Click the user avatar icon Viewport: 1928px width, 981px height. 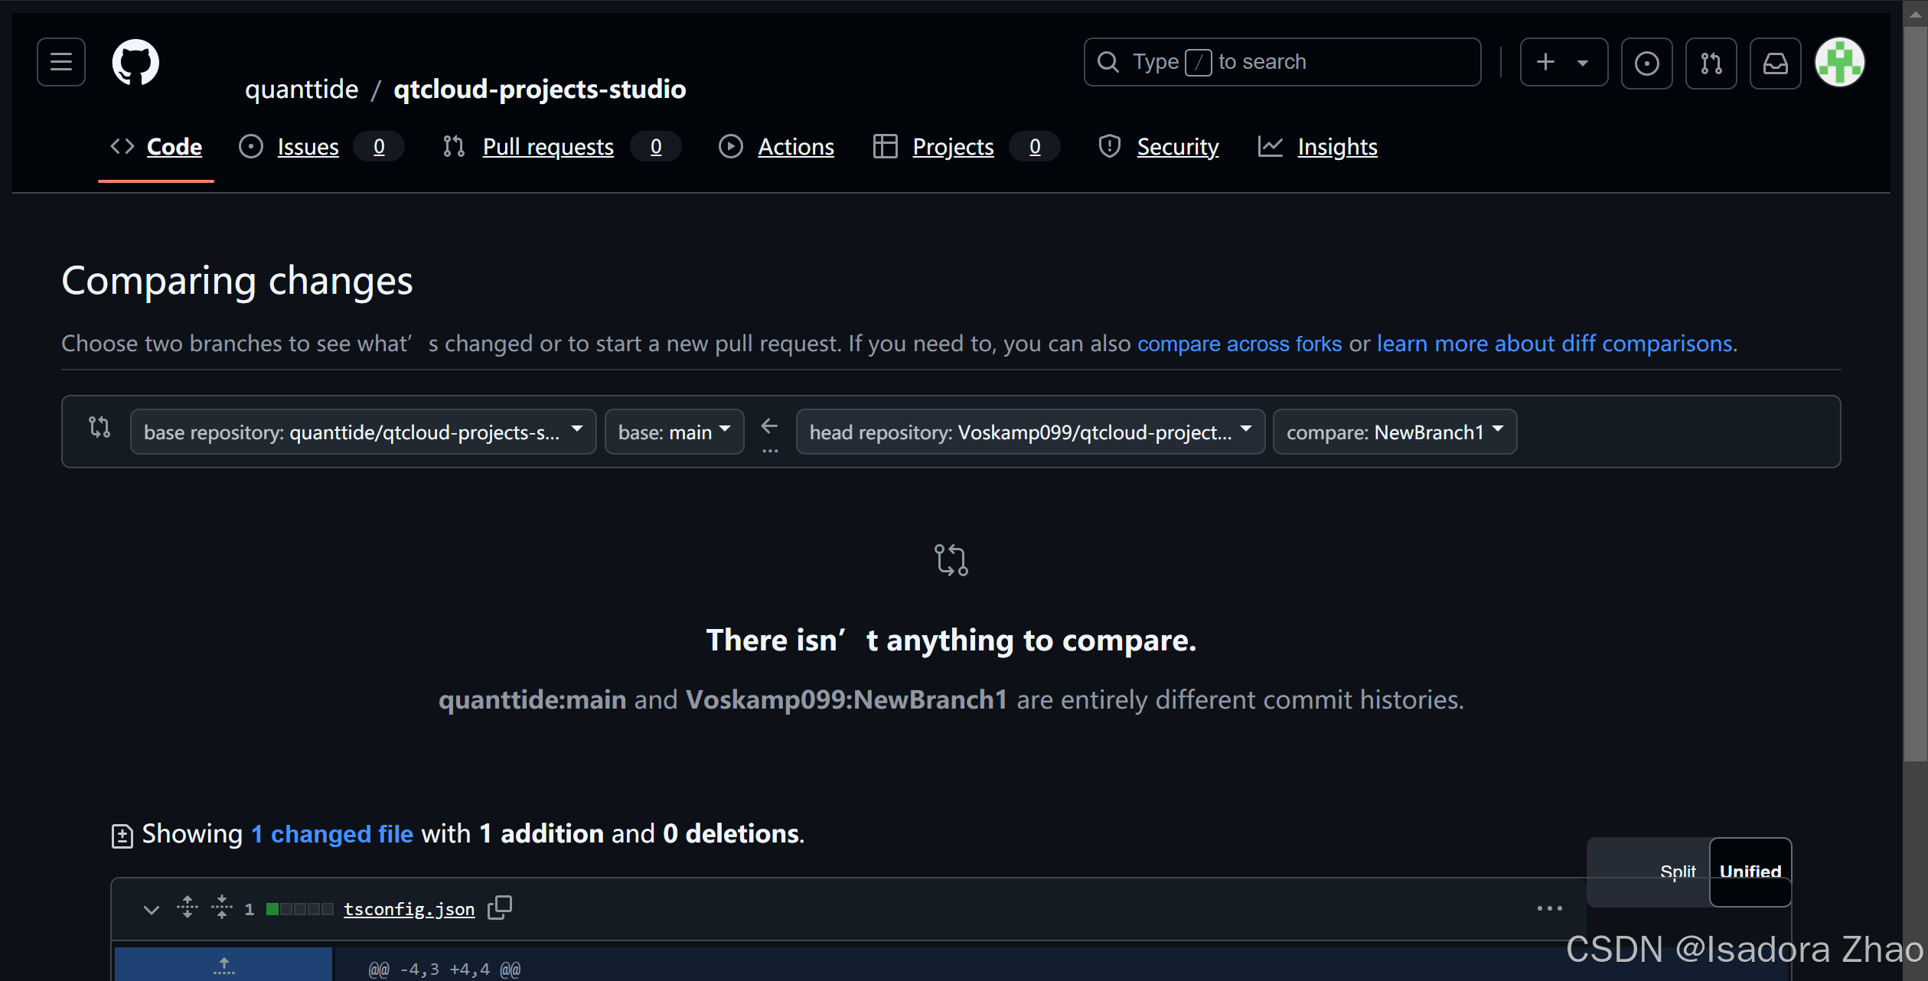(x=1839, y=62)
